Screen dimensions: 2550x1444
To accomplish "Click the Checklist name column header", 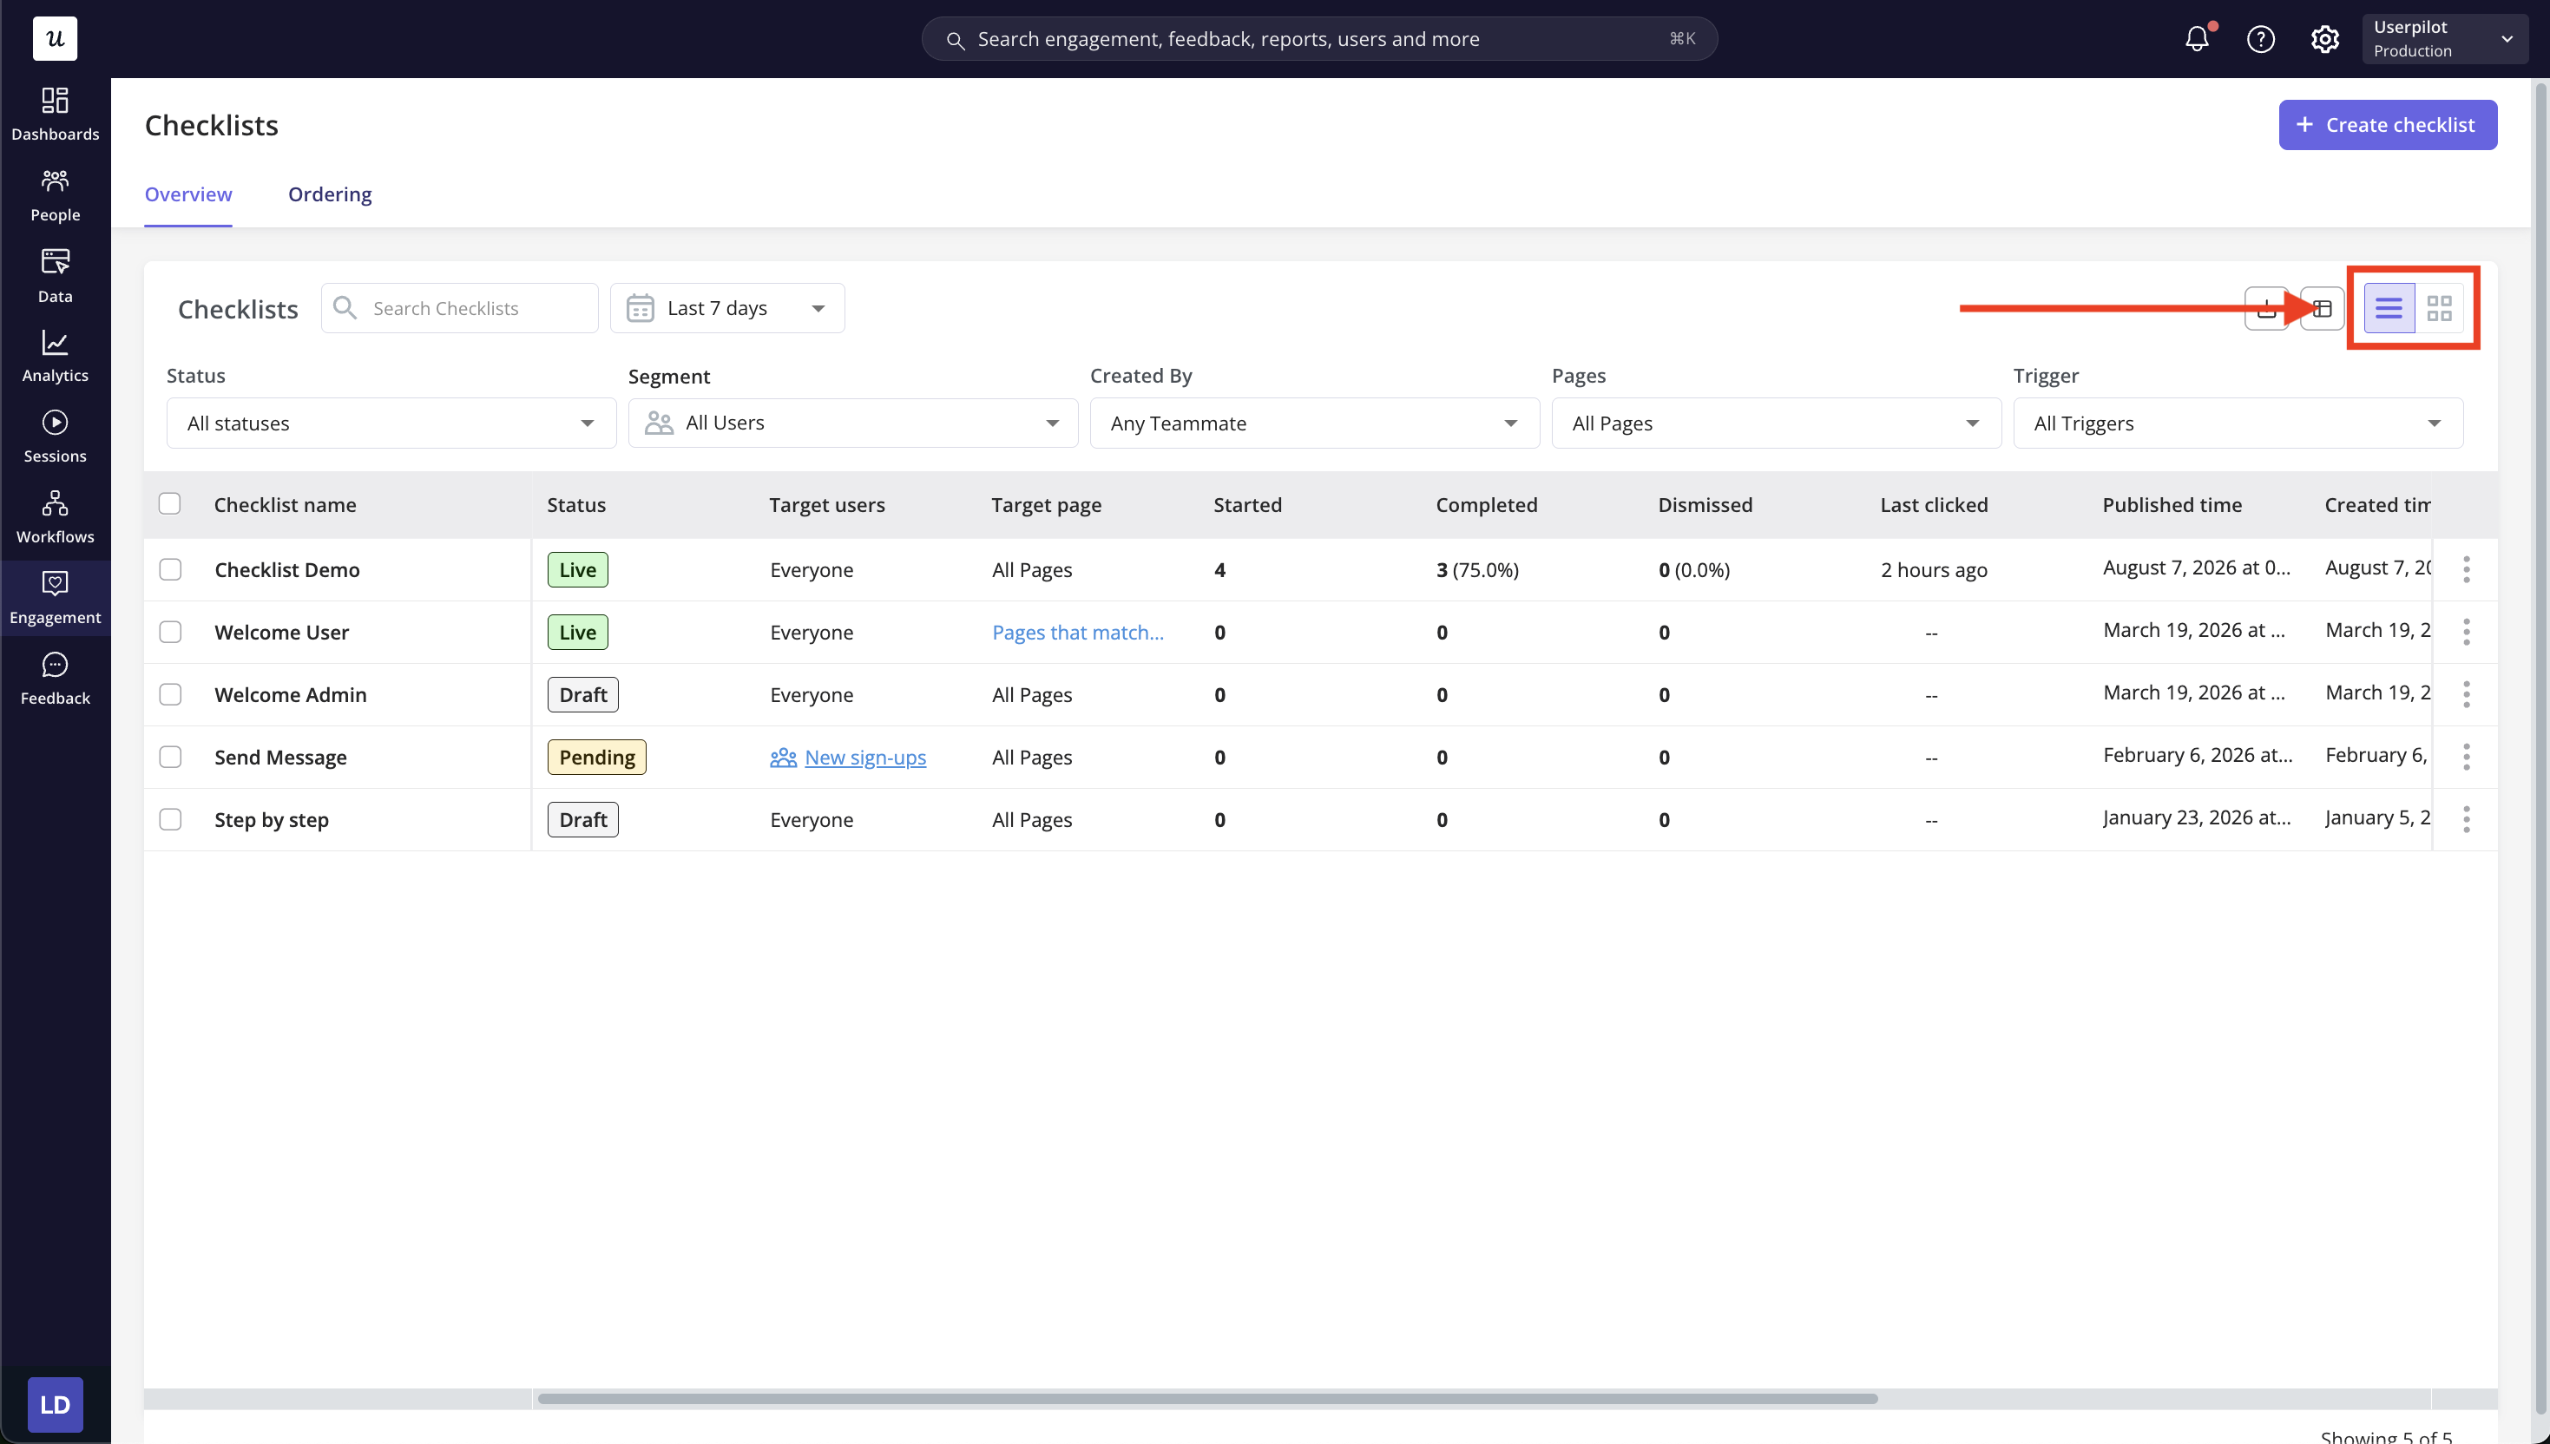I will tap(286, 505).
